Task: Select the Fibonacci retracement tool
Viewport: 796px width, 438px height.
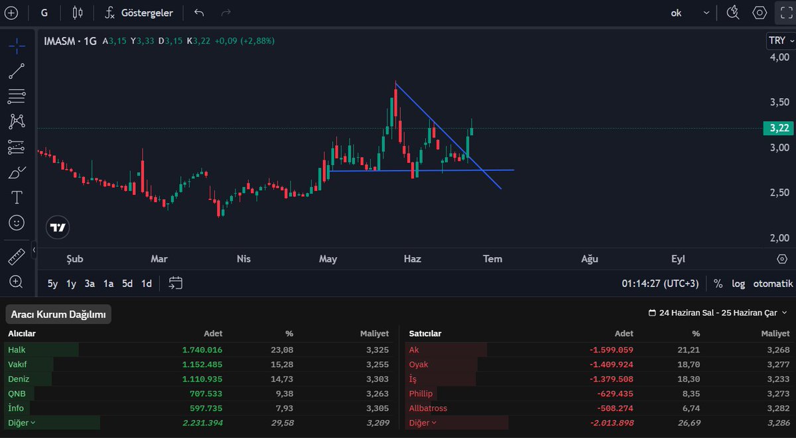Action: tap(17, 96)
